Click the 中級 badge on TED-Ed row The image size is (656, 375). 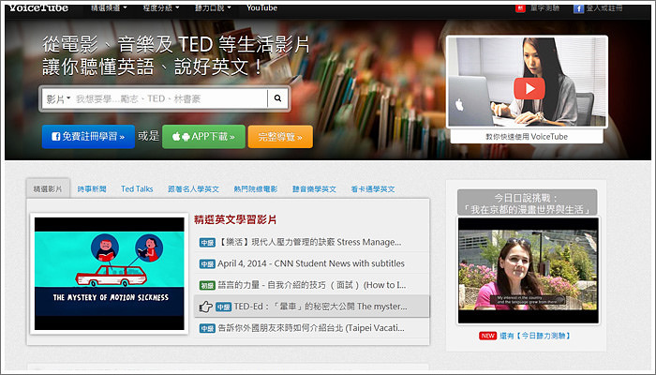(223, 307)
